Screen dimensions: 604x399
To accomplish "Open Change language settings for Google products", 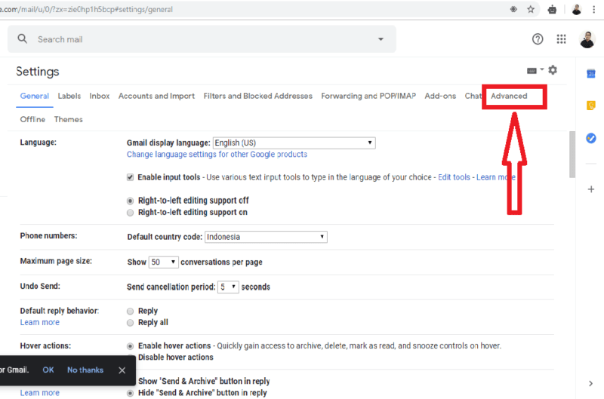I will pos(217,155).
